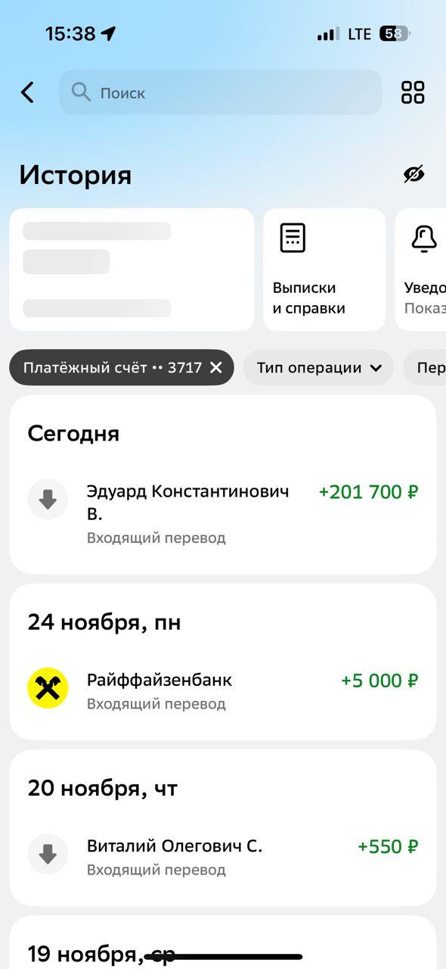
Task: Remove the Платёжный счёт 3717 filter chip
Action: [215, 367]
